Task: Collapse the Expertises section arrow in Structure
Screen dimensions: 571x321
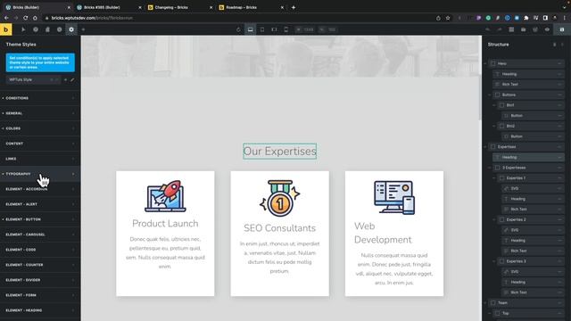Action: coord(485,147)
